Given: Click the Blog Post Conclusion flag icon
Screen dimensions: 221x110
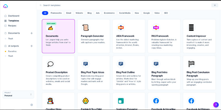Looking at the screenshot, I should click(x=191, y=64).
